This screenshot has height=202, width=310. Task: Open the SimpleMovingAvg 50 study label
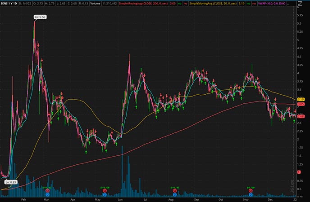[x=213, y=3]
